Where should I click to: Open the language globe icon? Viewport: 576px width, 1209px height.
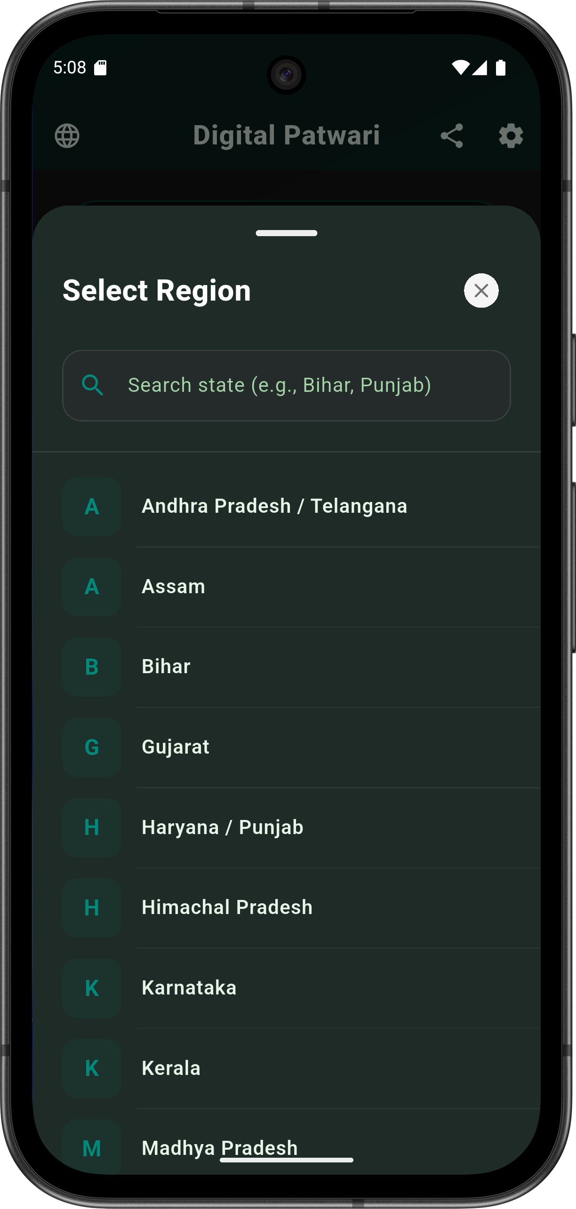67,136
